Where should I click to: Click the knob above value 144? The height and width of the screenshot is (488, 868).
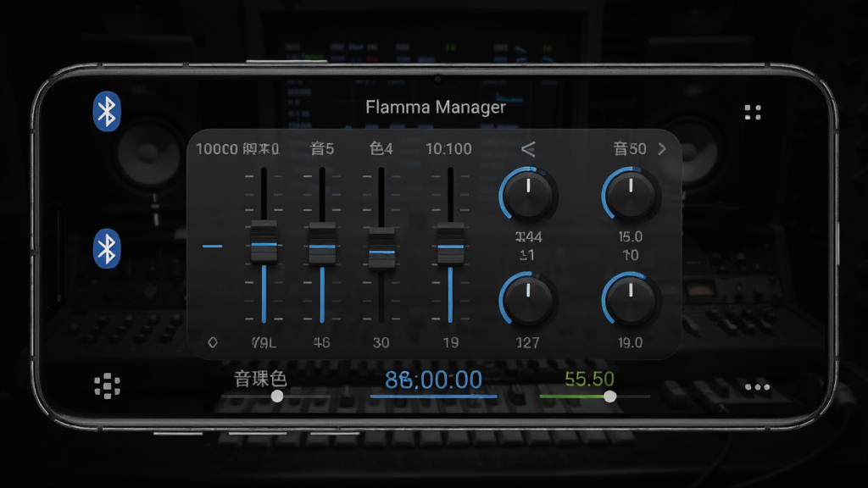pos(528,195)
